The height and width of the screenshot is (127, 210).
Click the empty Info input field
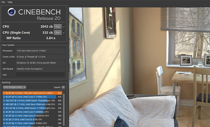(x=40, y=75)
